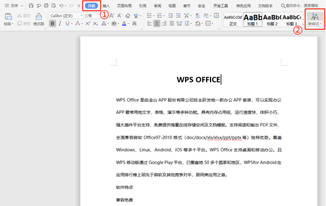This screenshot has width=326, height=206.
Task: Click the output as PDF icon in quick access toolbar
Action: point(38,6)
